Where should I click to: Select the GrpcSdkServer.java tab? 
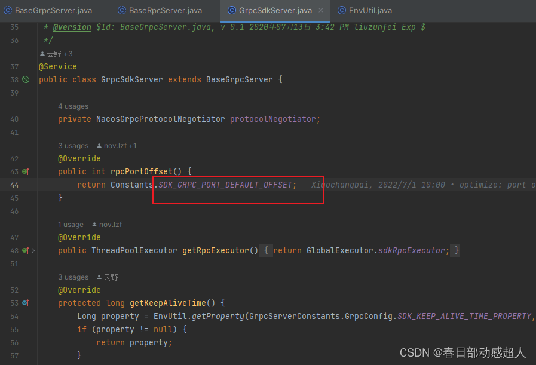click(x=275, y=11)
